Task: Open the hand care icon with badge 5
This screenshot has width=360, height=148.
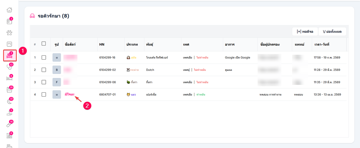Action: [9, 113]
